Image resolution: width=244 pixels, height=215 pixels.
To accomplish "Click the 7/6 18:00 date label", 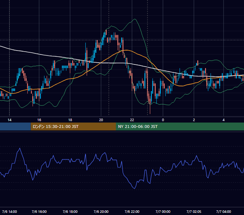I will (x=70, y=212).
